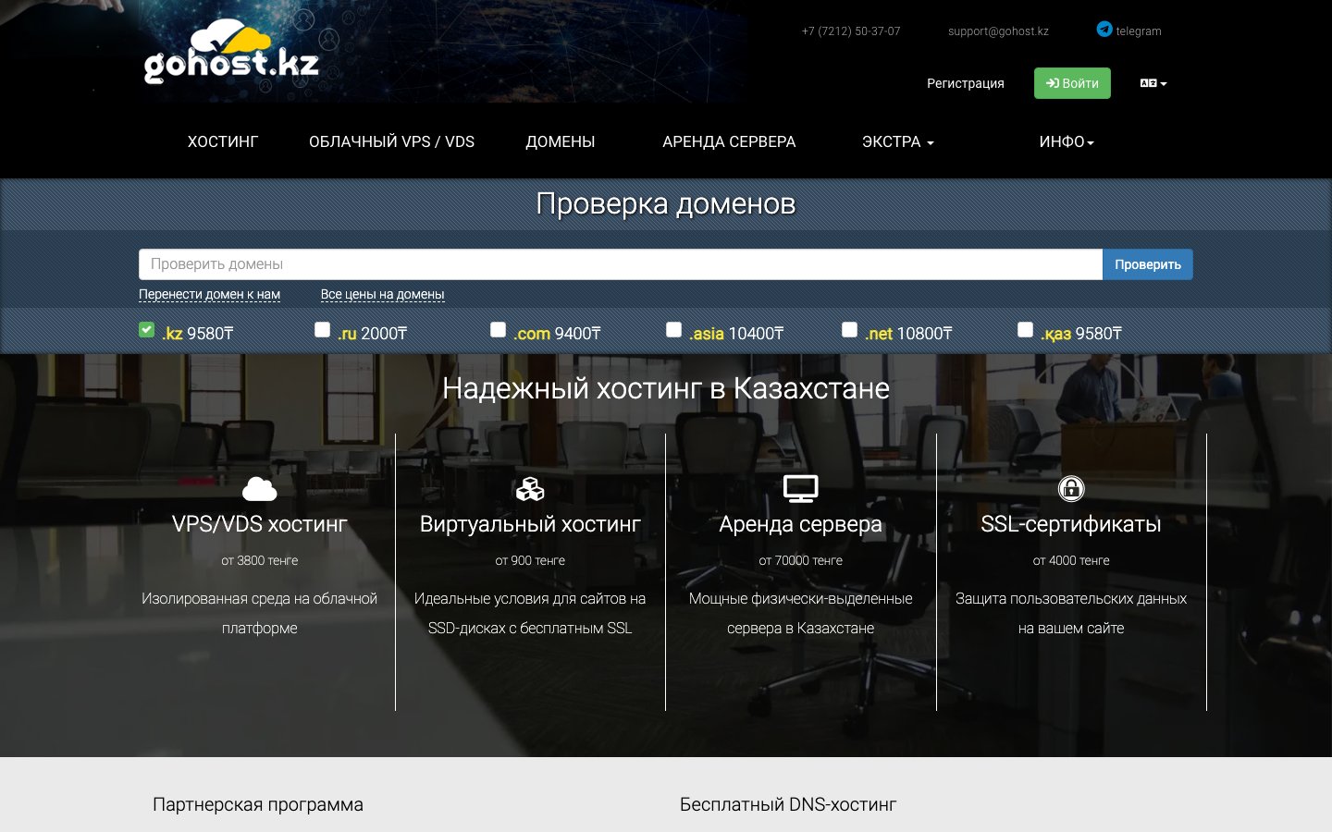1332x832 pixels.
Task: Click Надежный хостинг в Казахстане heading
Action: [666, 388]
